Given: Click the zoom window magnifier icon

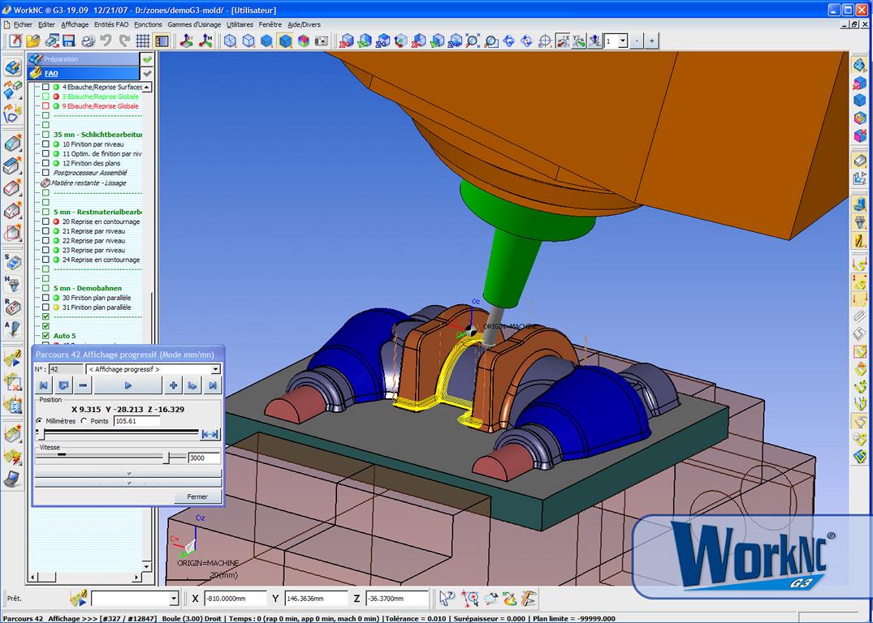Looking at the screenshot, I should 491,41.
